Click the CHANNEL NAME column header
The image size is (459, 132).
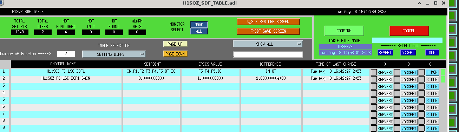63,64
